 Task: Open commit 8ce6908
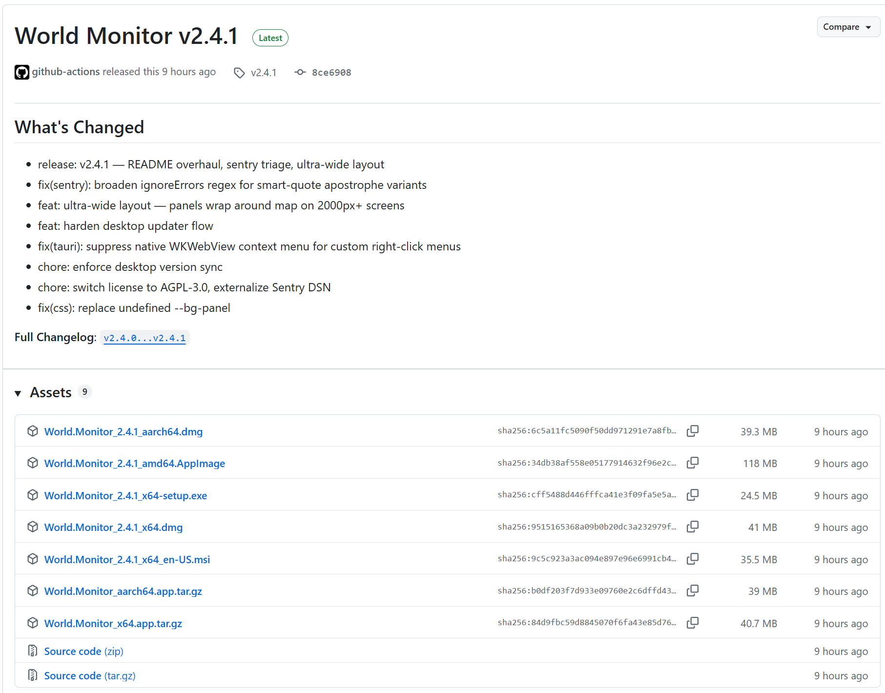[x=331, y=73]
